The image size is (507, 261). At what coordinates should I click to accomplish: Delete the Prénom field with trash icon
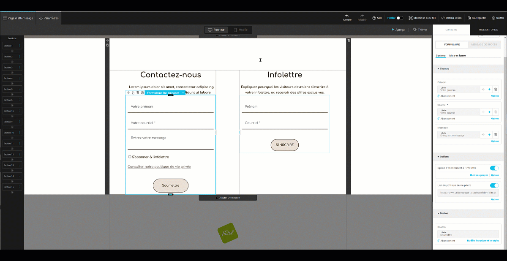click(496, 89)
